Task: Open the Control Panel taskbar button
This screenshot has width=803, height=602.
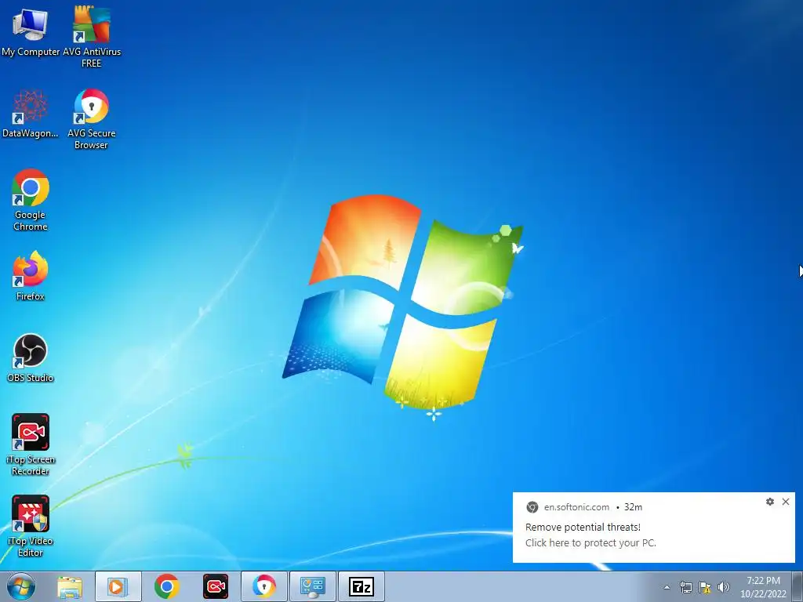Action: [313, 586]
